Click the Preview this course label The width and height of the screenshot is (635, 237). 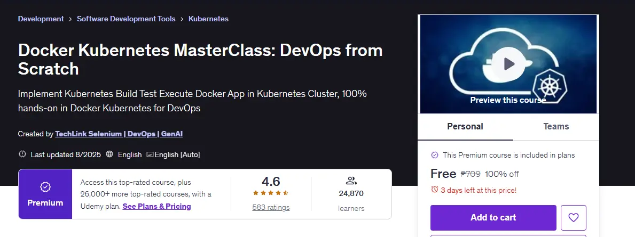click(x=508, y=100)
